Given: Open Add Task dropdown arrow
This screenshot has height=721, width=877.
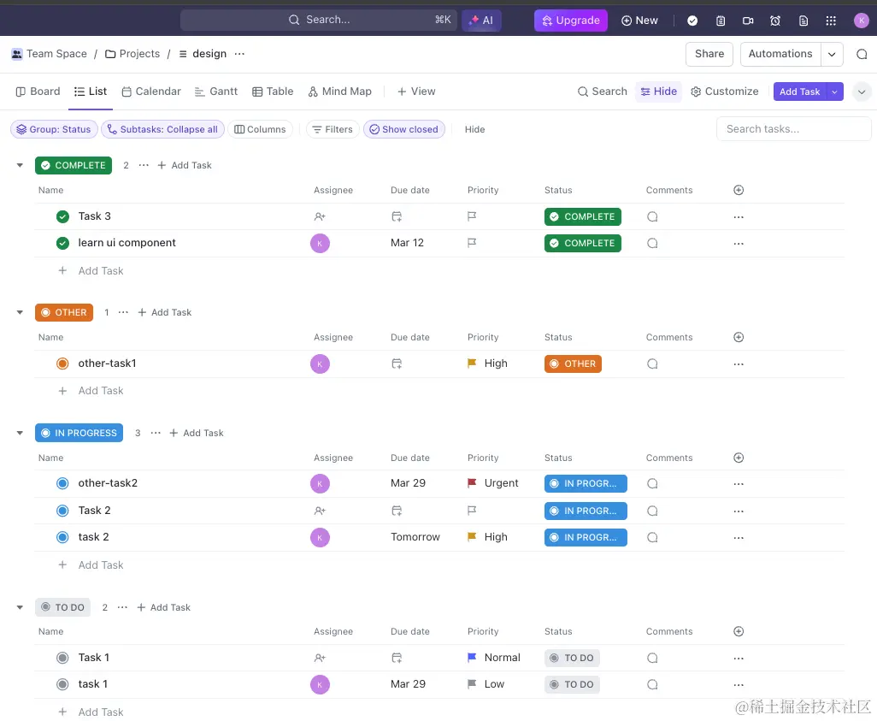Looking at the screenshot, I should pyautogui.click(x=834, y=92).
